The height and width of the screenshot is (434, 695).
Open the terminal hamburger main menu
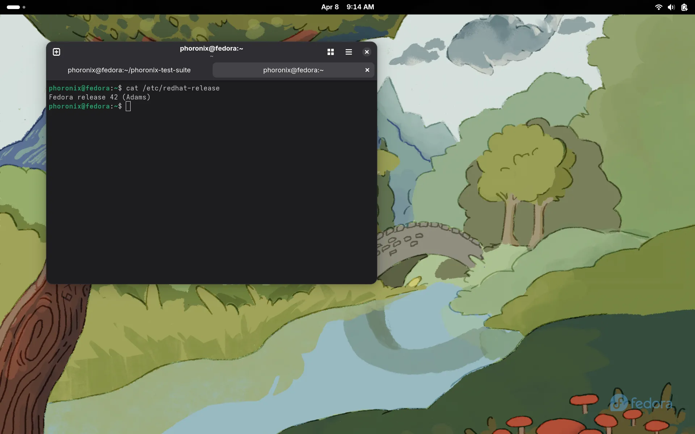click(x=349, y=52)
